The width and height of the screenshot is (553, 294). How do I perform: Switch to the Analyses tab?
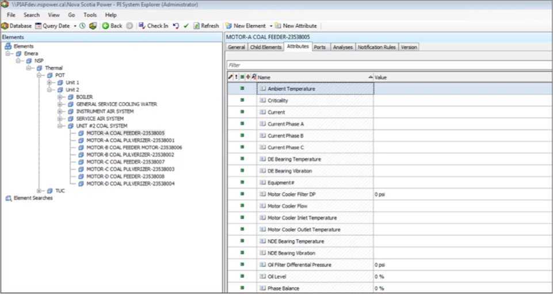[x=343, y=47]
